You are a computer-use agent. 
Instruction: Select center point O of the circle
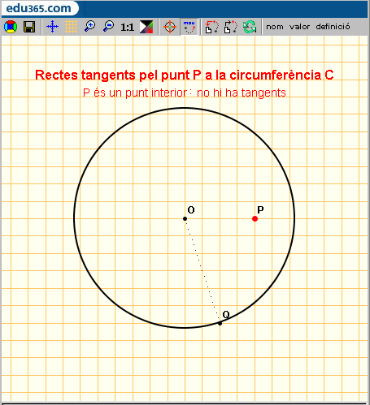point(185,218)
